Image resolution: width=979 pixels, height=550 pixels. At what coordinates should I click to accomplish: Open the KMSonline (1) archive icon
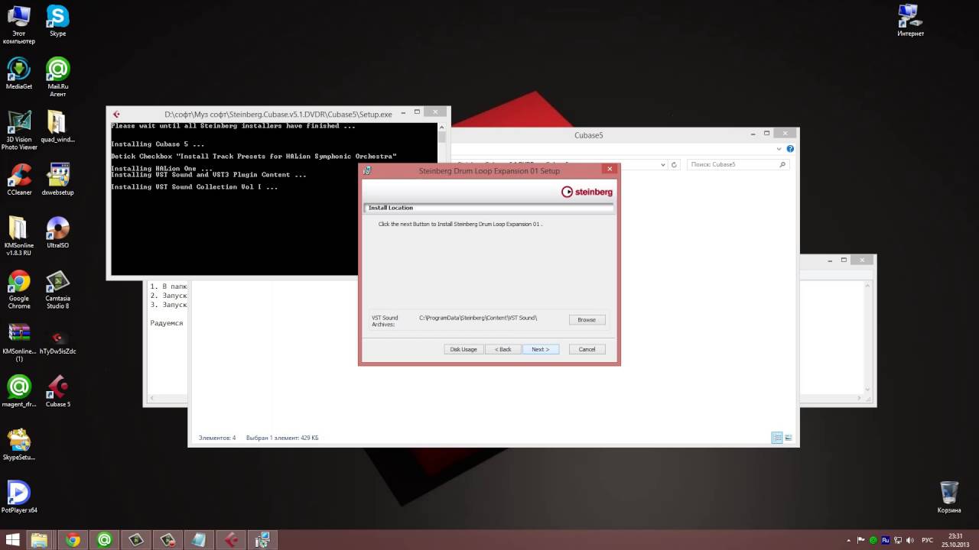point(19,342)
